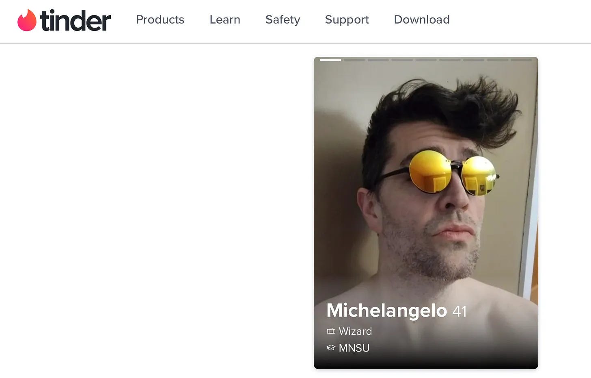
Task: Go to the Safety page
Action: pyautogui.click(x=283, y=20)
